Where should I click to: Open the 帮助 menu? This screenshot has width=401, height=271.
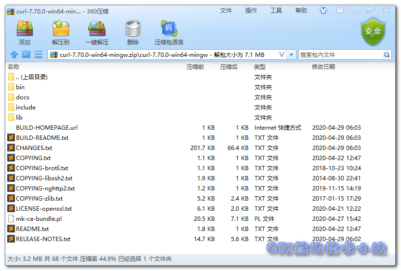(301, 11)
